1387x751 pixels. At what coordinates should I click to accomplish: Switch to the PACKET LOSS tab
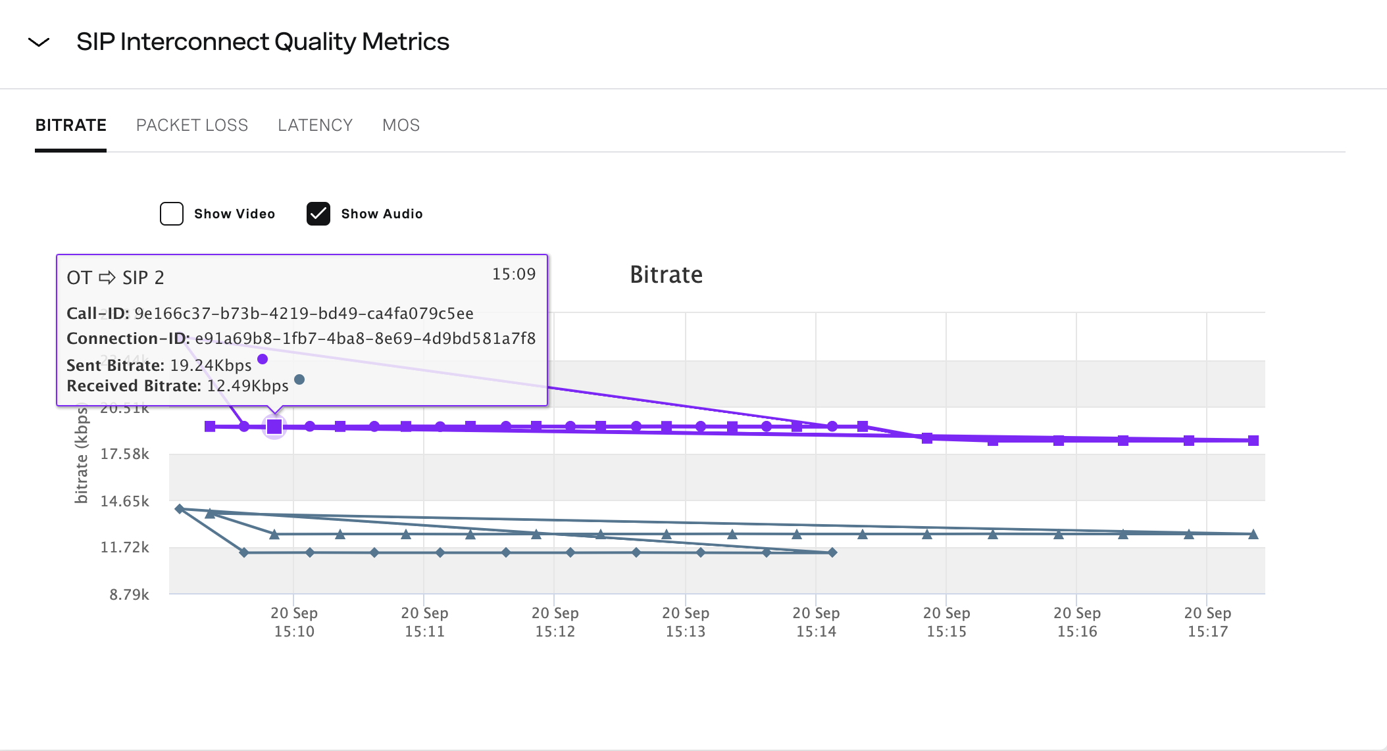click(x=191, y=125)
